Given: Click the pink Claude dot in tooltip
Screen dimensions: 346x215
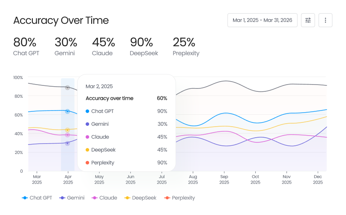Looking at the screenshot, I should tap(87, 137).
